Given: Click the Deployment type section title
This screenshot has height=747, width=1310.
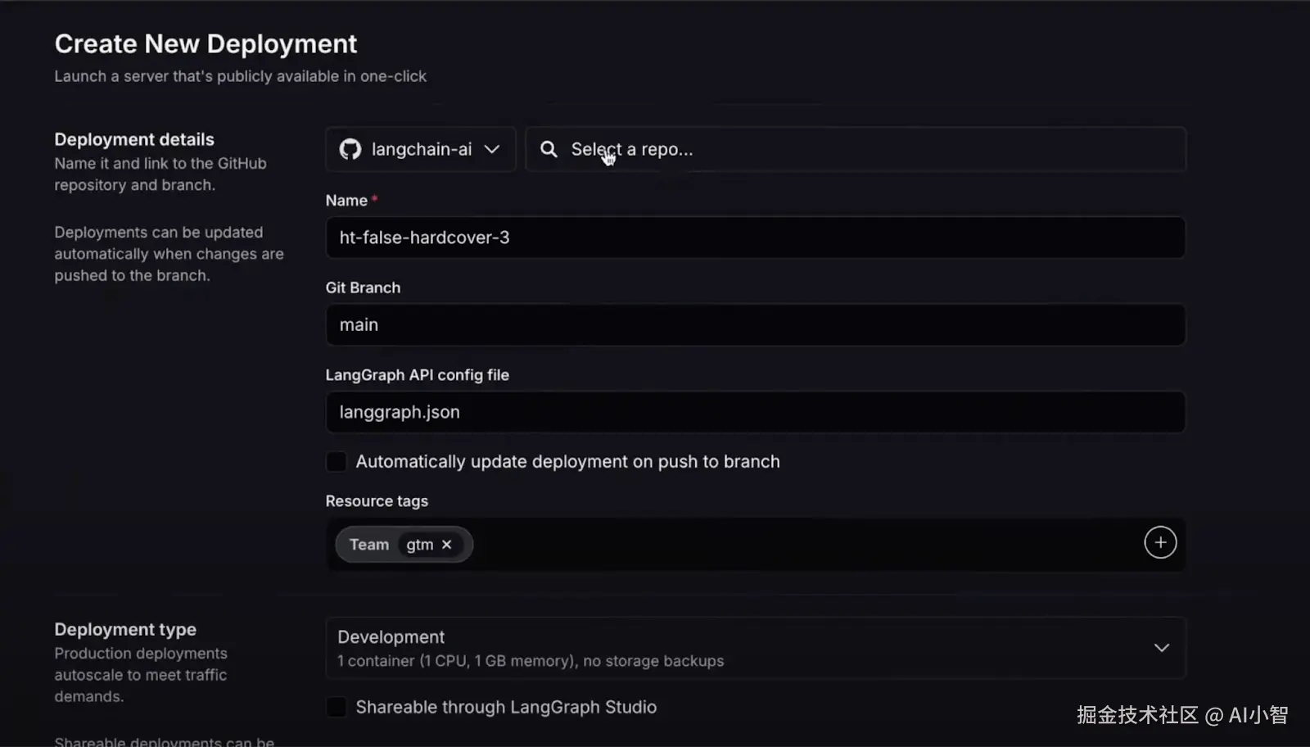Looking at the screenshot, I should click(125, 629).
